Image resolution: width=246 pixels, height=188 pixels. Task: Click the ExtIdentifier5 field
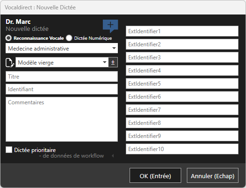182,84
